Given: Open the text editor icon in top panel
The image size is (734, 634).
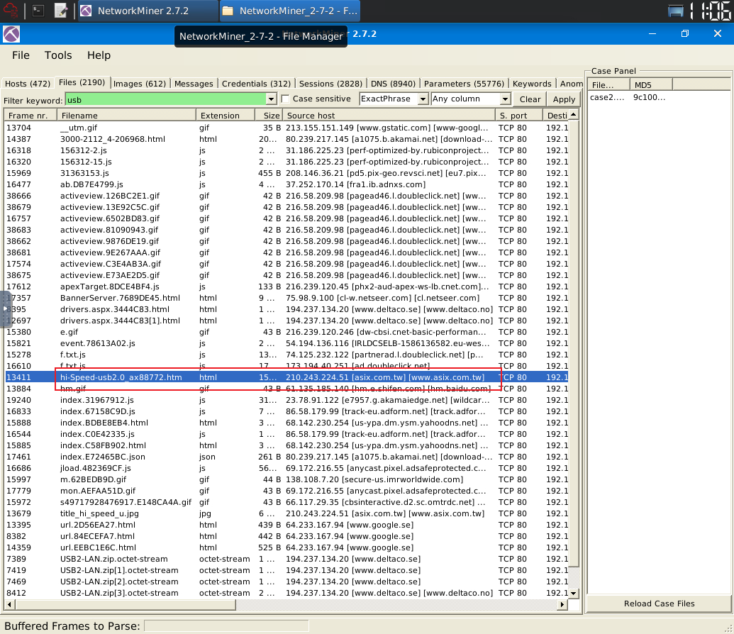Looking at the screenshot, I should (x=61, y=11).
